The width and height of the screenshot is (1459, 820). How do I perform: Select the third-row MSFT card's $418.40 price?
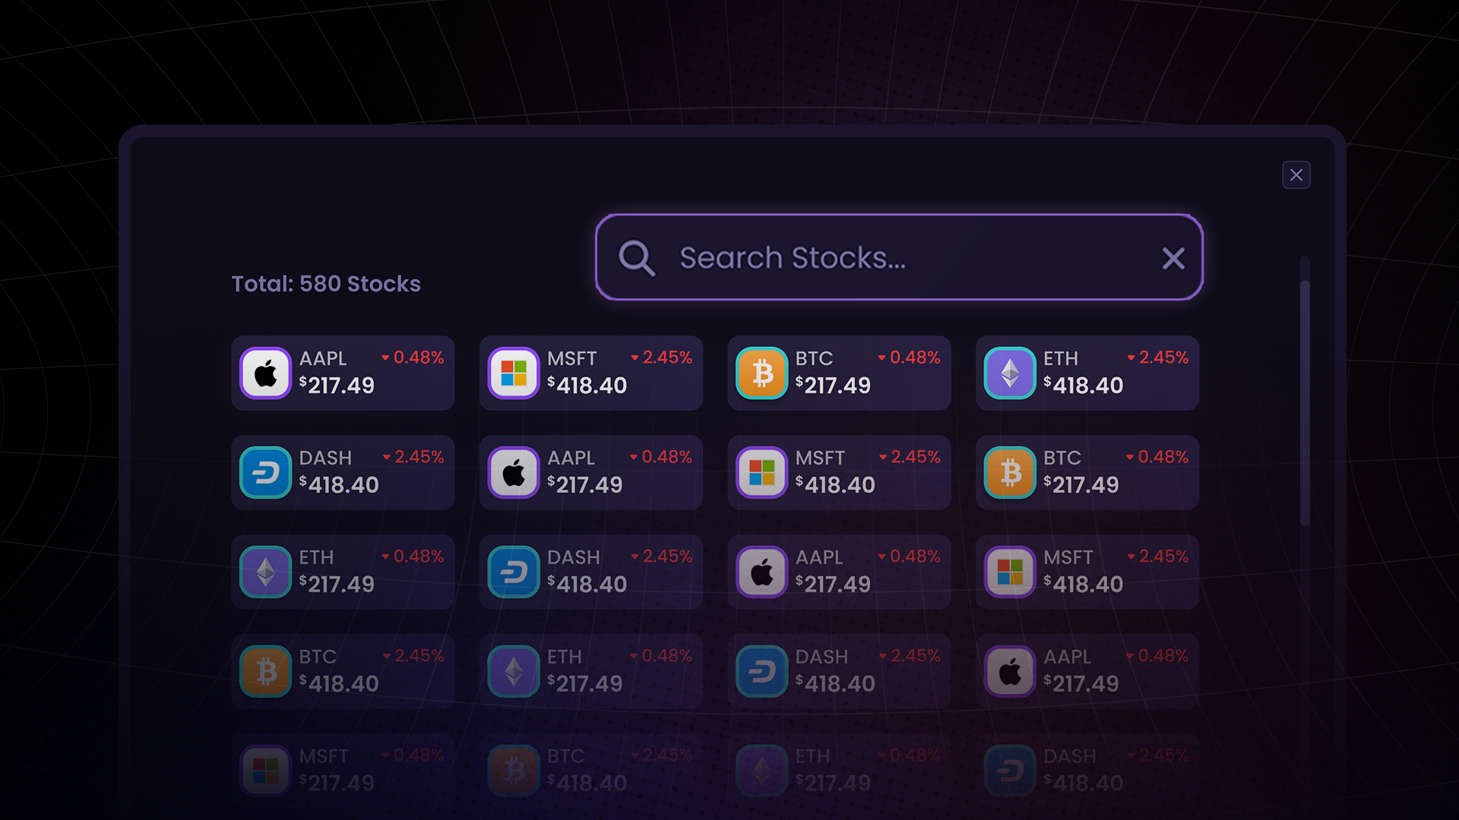pyautogui.click(x=1084, y=585)
